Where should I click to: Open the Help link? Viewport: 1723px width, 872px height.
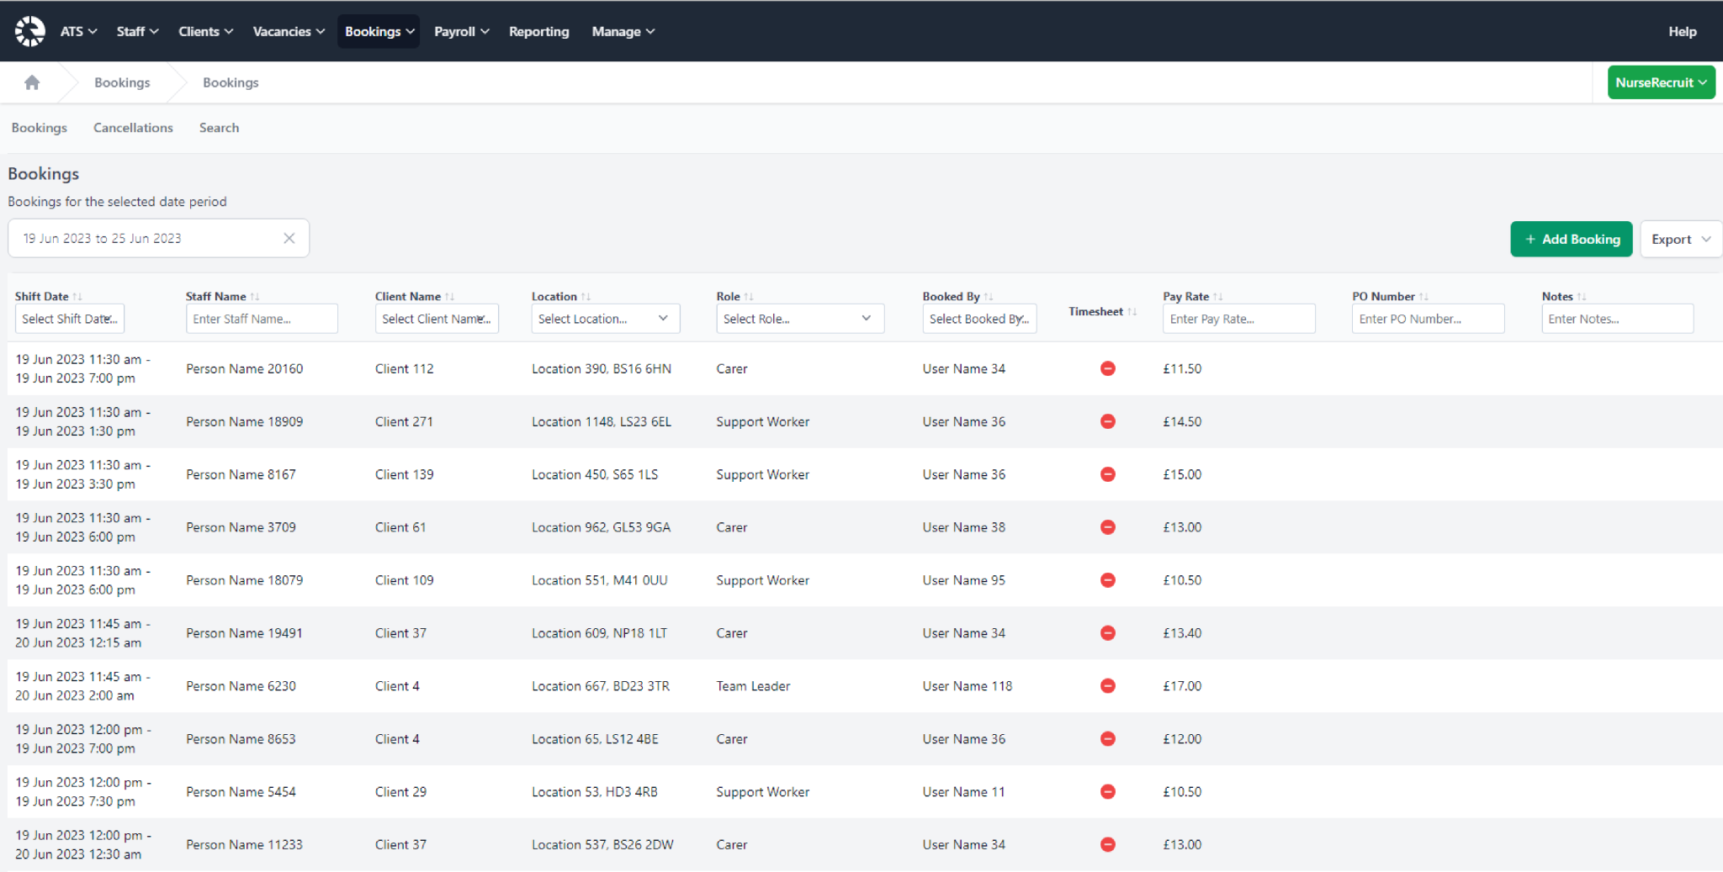[x=1683, y=31]
